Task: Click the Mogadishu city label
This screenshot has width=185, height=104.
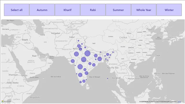Action: 35,97
